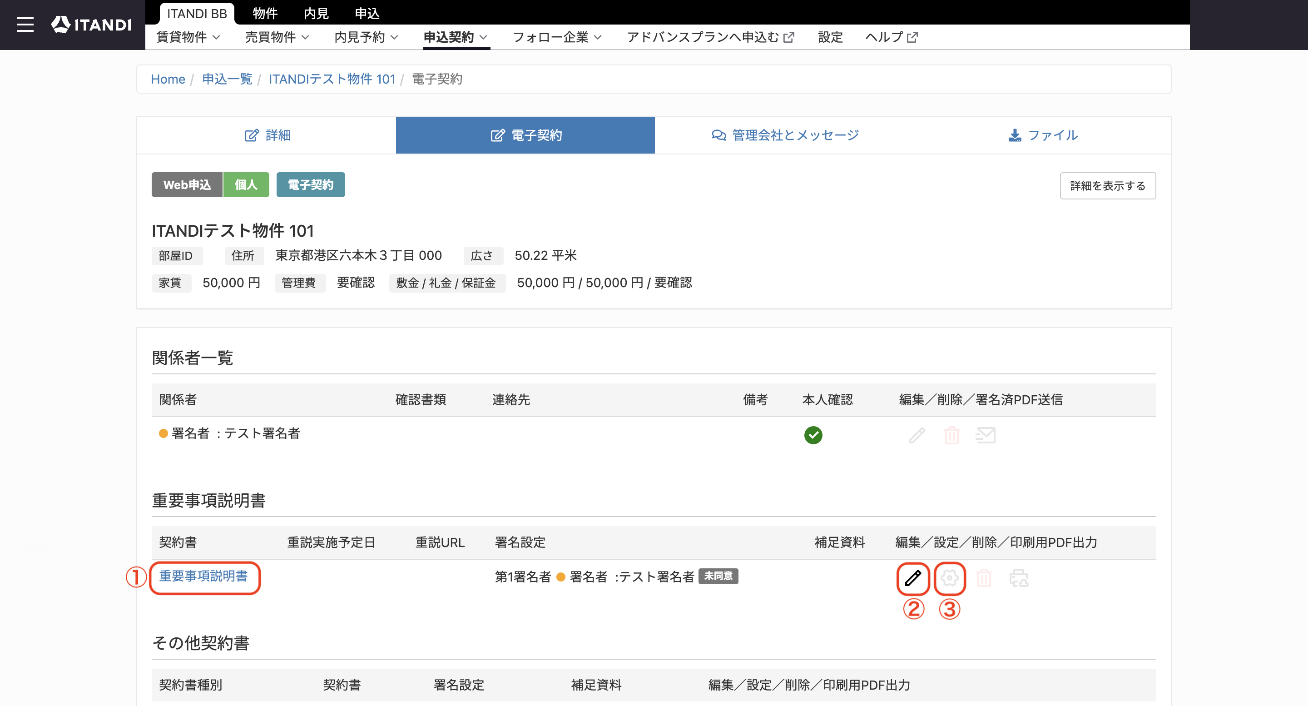Click 第1署名者 text in 署名設定 column

[522, 577]
